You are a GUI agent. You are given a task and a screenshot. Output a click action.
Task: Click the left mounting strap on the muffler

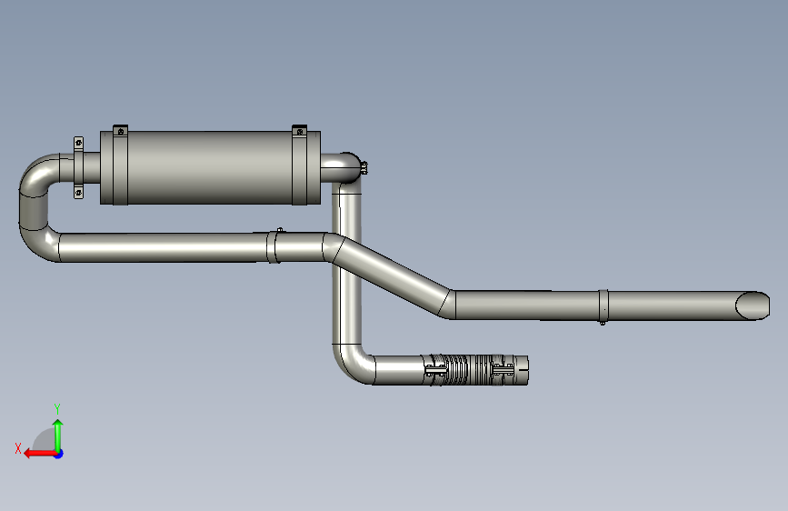pos(120,166)
